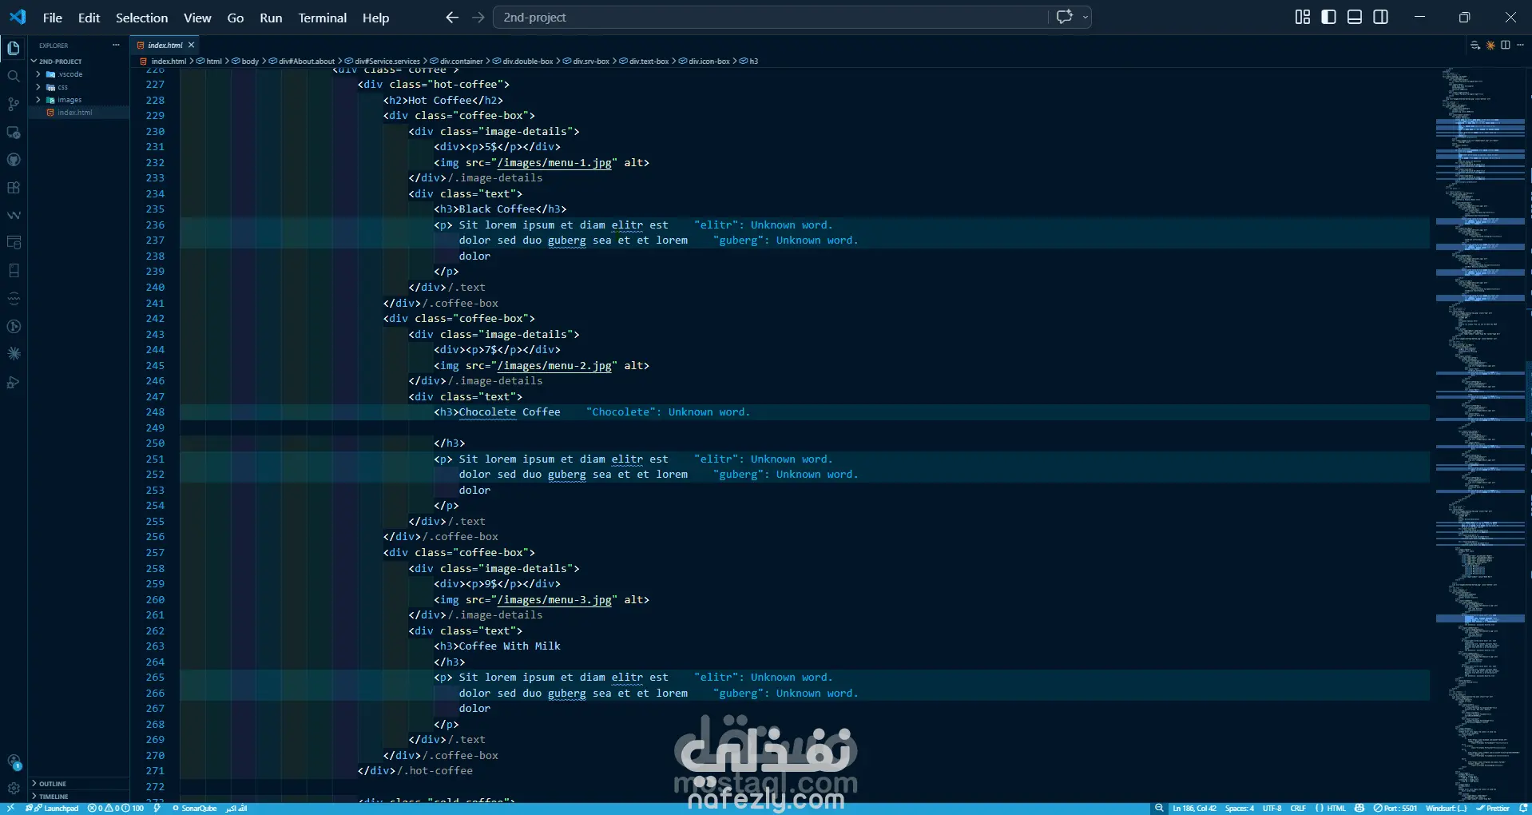The image size is (1532, 815).
Task: Click the Explorer more actions ellipsis
Action: pos(116,46)
